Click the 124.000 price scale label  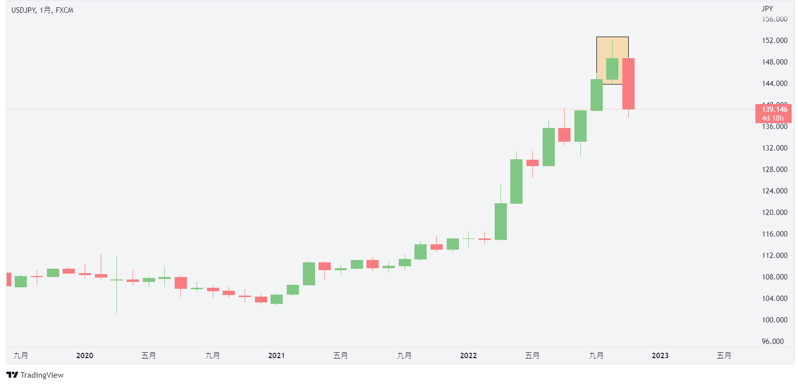pos(775,191)
